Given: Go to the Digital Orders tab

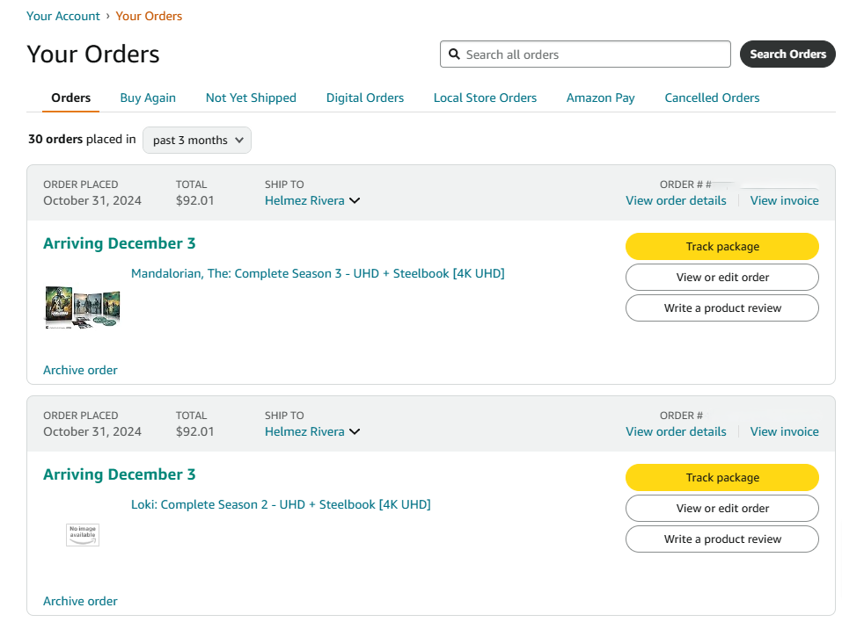Looking at the screenshot, I should (x=365, y=98).
